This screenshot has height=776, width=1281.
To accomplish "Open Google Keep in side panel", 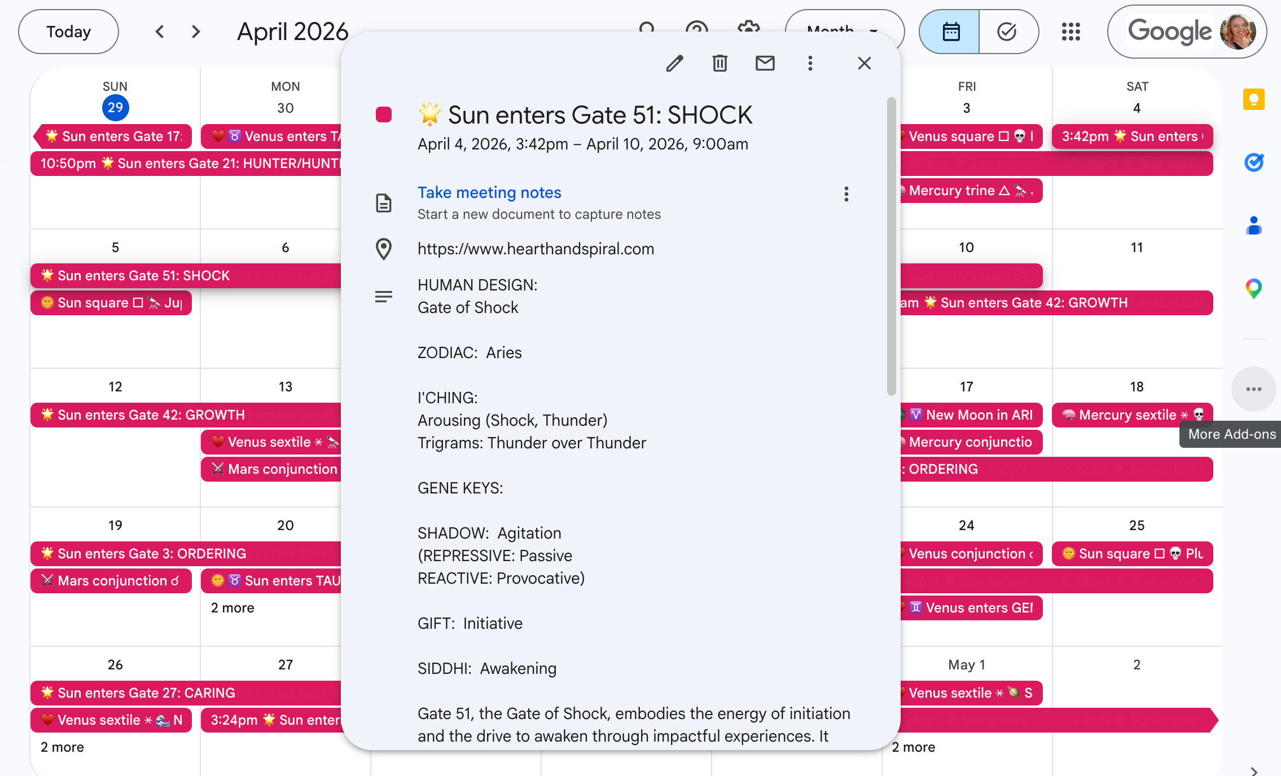I will 1253,100.
